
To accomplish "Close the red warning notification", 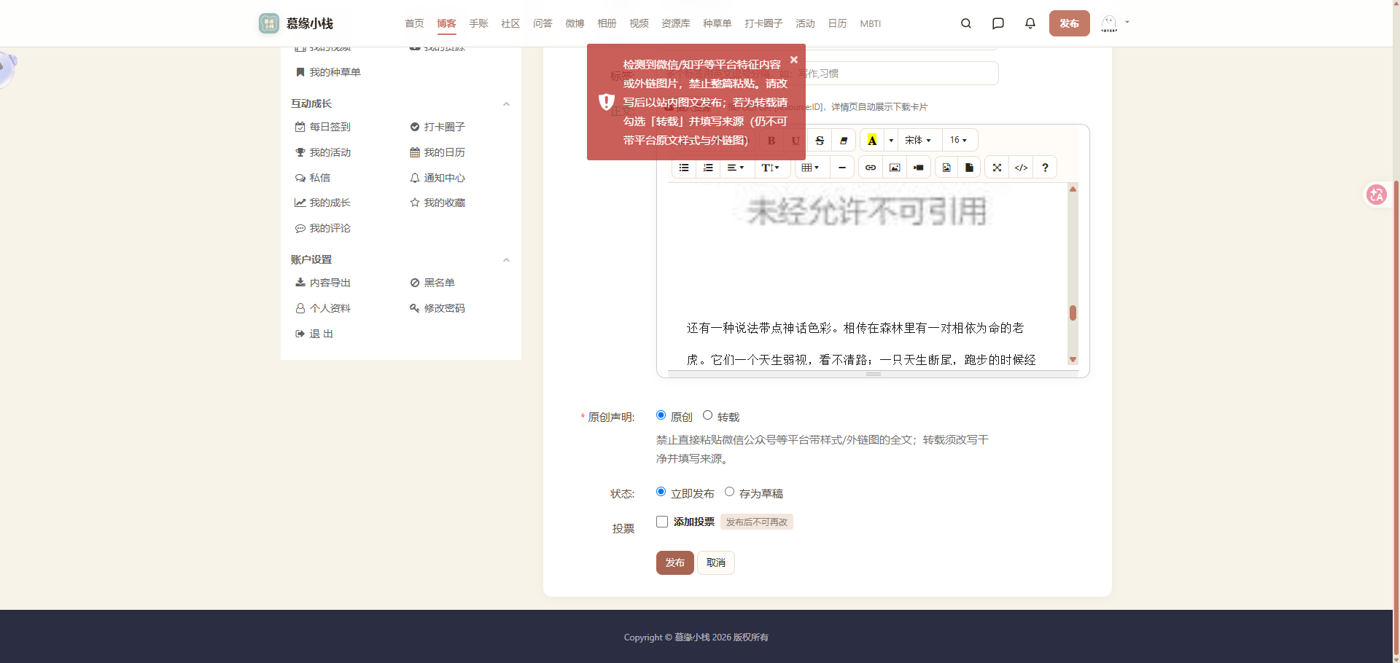I will (x=794, y=60).
